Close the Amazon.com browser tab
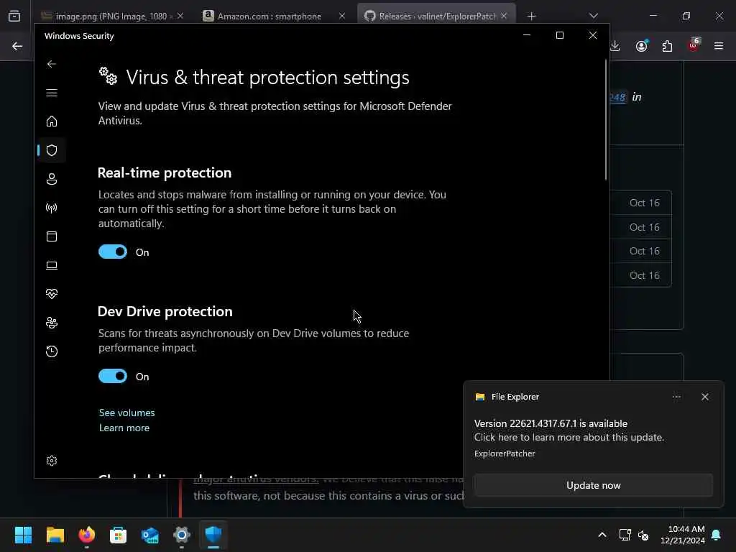The image size is (736, 552). pyautogui.click(x=342, y=16)
